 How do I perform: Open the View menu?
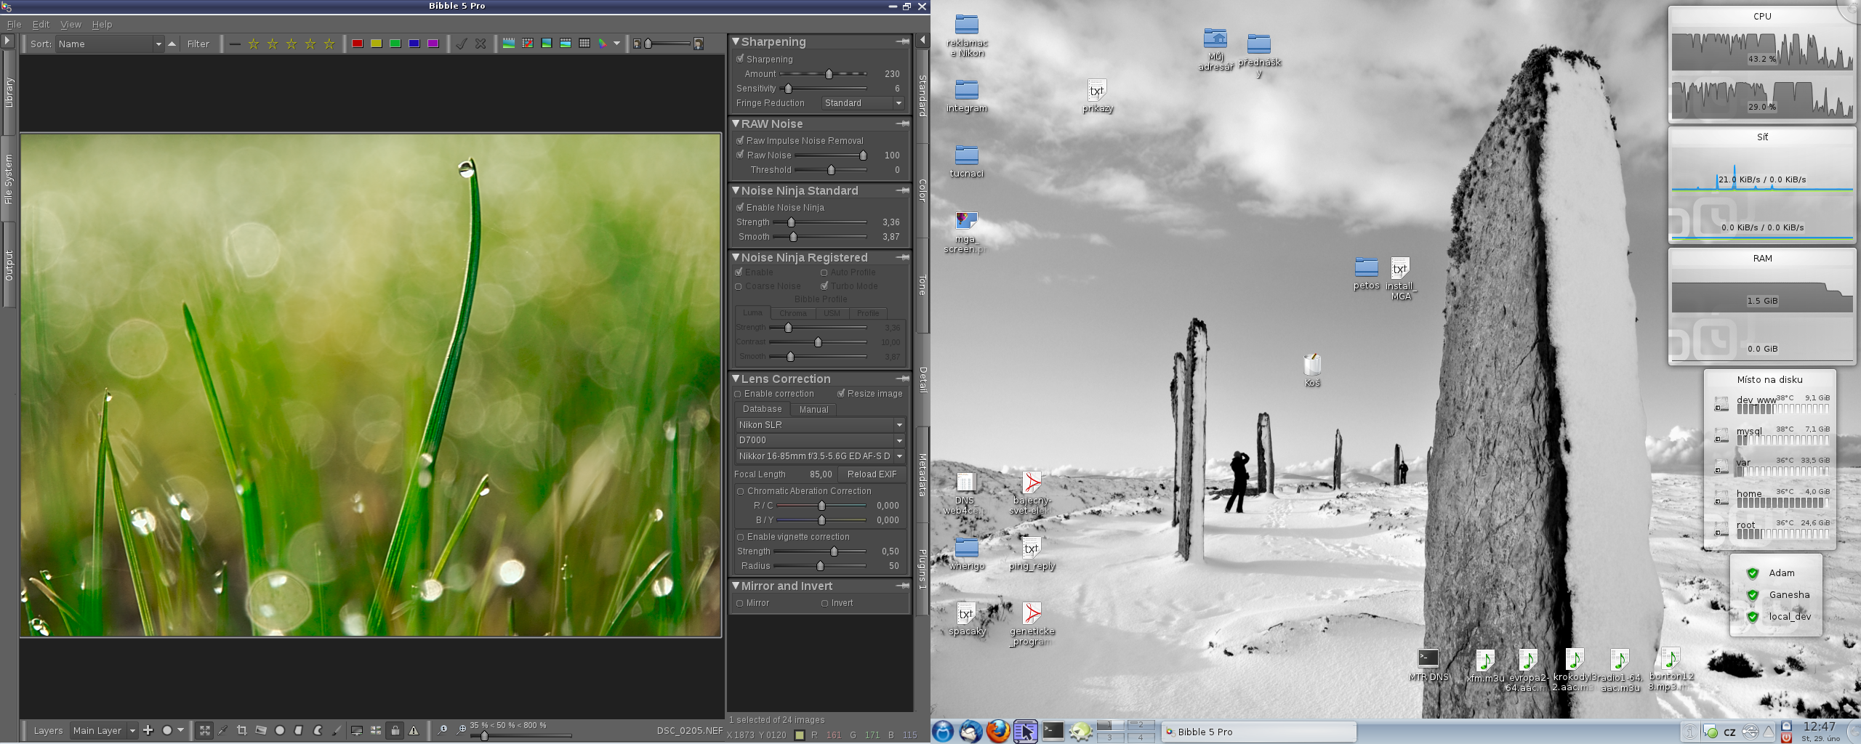click(71, 24)
